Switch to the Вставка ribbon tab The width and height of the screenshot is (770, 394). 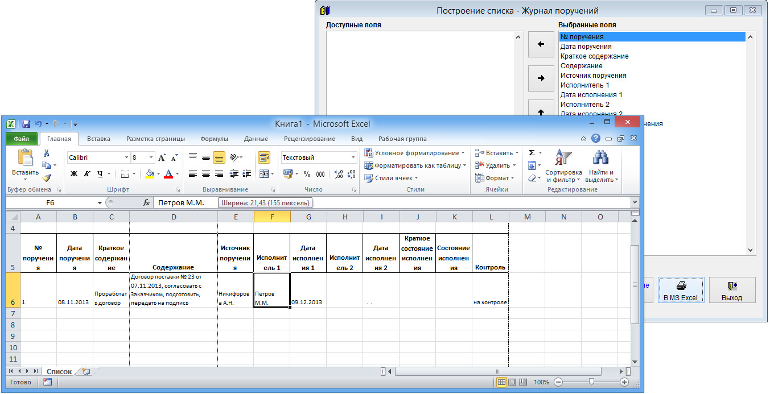[x=98, y=139]
